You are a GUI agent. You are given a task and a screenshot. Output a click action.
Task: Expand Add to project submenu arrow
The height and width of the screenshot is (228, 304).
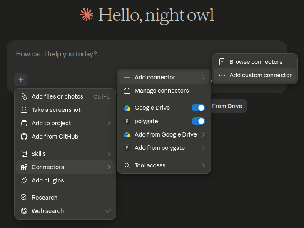tap(109, 123)
